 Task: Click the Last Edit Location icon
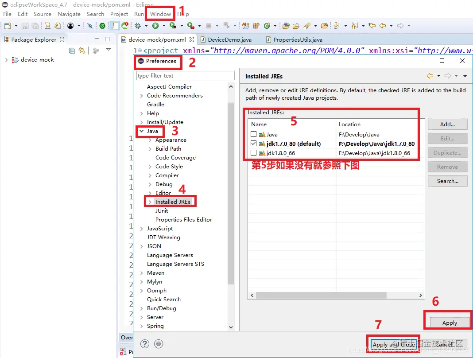[x=372, y=26]
